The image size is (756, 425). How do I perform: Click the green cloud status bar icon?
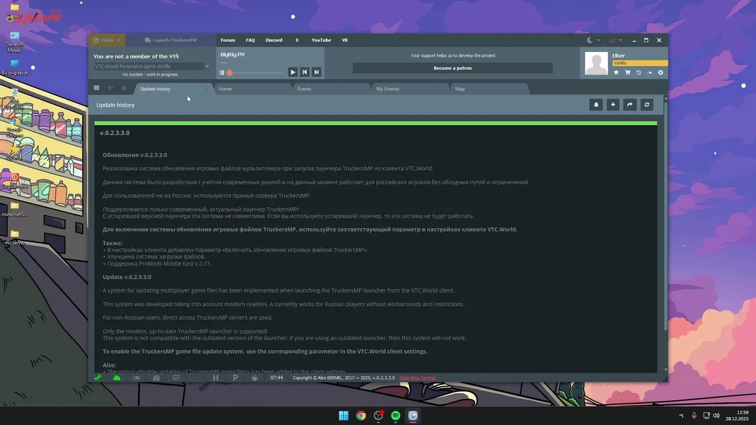point(117,378)
